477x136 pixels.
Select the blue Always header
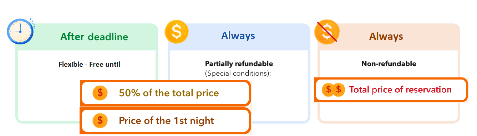[x=238, y=36]
